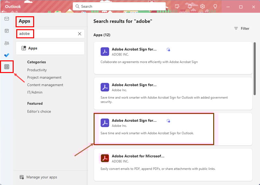Maximize the Outlook window
This screenshot has width=260, height=185.
[x=241, y=7]
